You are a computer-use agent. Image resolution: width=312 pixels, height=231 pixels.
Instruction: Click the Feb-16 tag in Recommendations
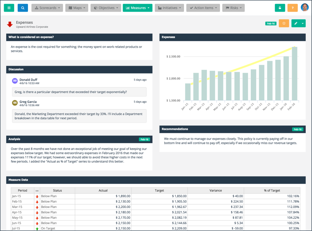[x=298, y=129]
